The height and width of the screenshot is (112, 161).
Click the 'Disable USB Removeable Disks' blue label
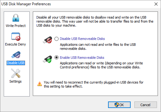click(82, 39)
